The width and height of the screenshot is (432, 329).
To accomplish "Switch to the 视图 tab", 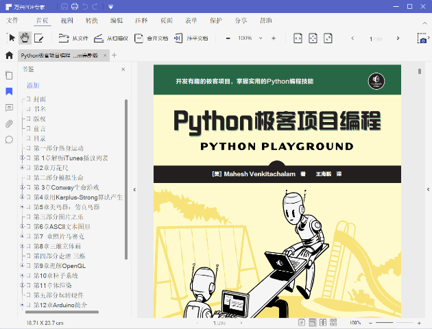I will tap(67, 21).
